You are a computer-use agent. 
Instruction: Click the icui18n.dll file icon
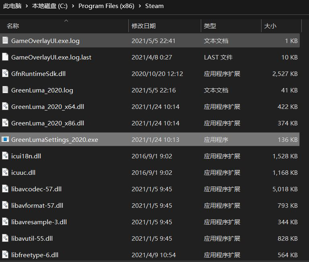tap(5, 156)
